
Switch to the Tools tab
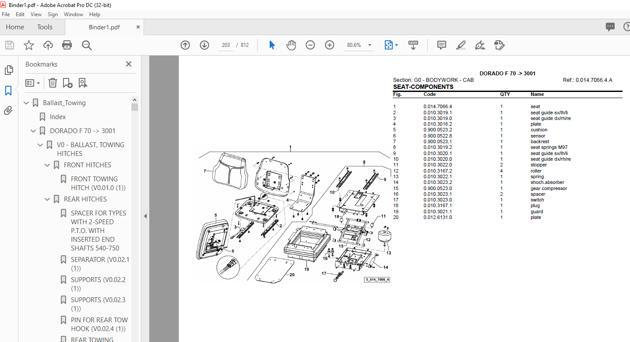point(45,27)
